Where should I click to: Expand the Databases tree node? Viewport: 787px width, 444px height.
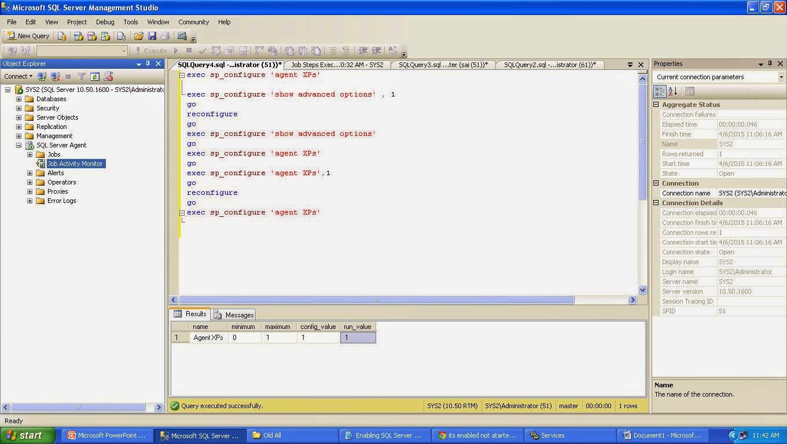[x=20, y=99]
